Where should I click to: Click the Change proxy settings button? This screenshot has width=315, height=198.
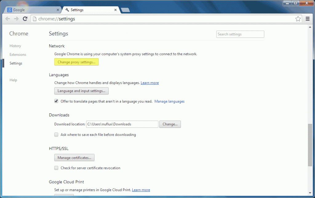coord(76,62)
